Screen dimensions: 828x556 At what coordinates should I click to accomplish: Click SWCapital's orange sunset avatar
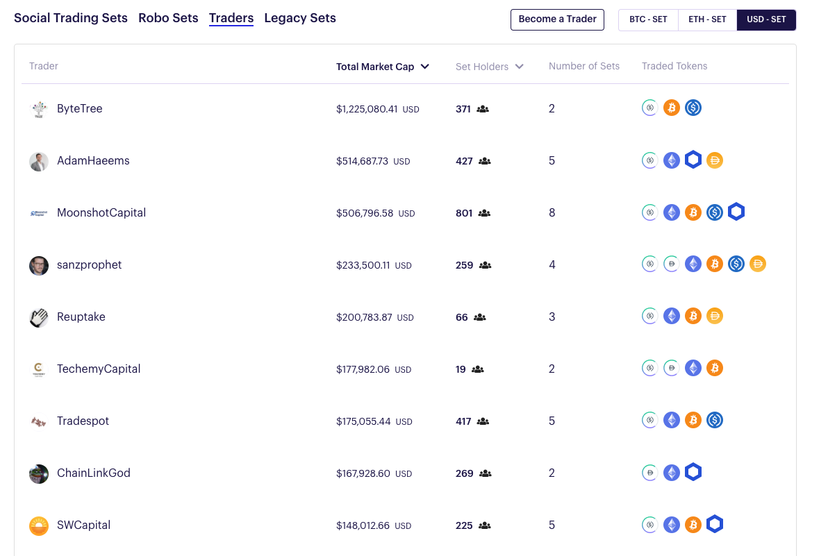[x=38, y=526]
